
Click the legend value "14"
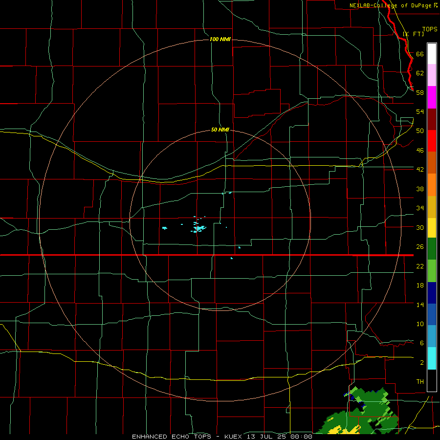[x=420, y=305]
